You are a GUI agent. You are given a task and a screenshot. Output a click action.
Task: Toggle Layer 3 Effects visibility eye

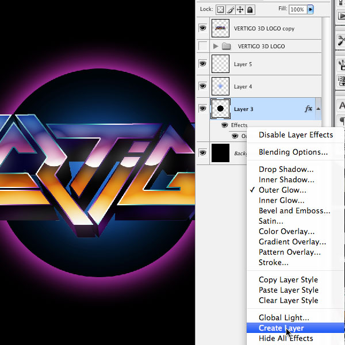[x=224, y=125]
